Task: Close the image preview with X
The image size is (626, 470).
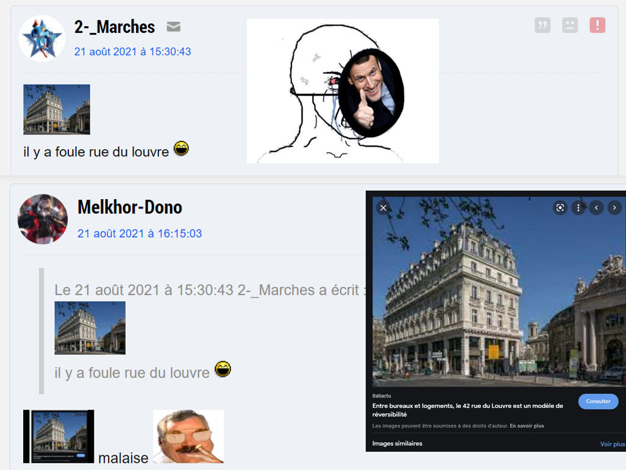Action: click(x=383, y=208)
